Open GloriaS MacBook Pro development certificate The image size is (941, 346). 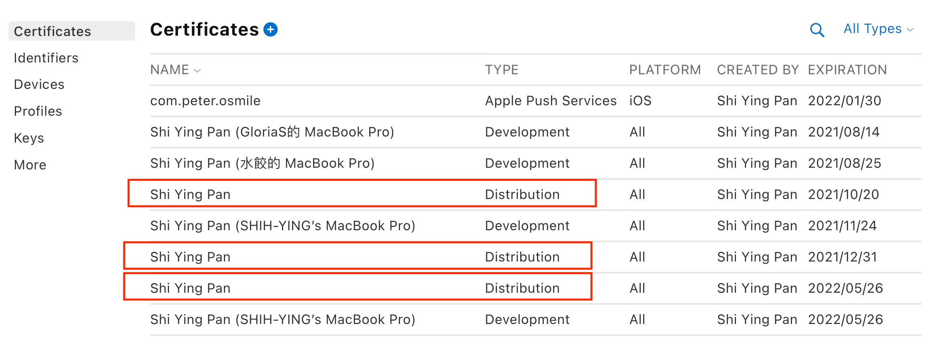tap(535, 132)
